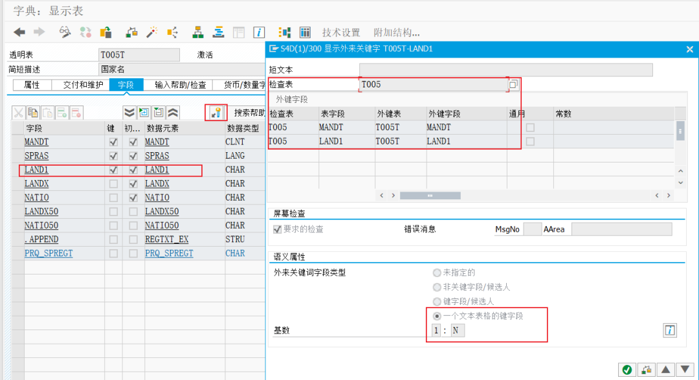Click the active/inactive version toggle icon
Screen dimensions: 699x380
pyautogui.click(x=85, y=32)
